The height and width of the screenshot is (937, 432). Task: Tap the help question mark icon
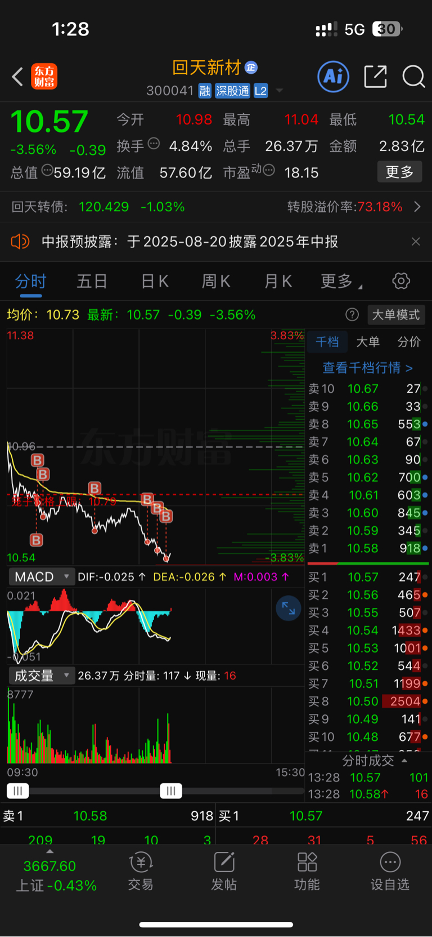pyautogui.click(x=352, y=314)
